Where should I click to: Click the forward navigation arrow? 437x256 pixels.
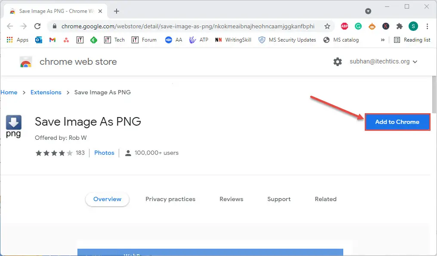click(x=24, y=26)
